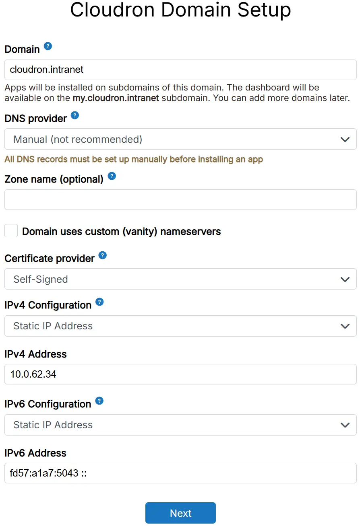Expand the IPv6 Configuration dropdown

180,425
